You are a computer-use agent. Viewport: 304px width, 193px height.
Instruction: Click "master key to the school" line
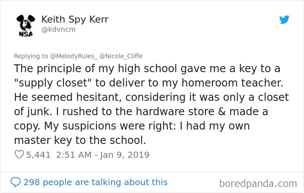tap(80, 140)
